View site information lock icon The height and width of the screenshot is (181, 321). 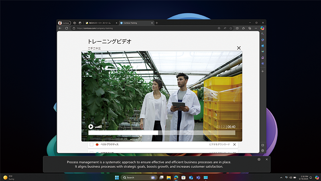(74, 28)
